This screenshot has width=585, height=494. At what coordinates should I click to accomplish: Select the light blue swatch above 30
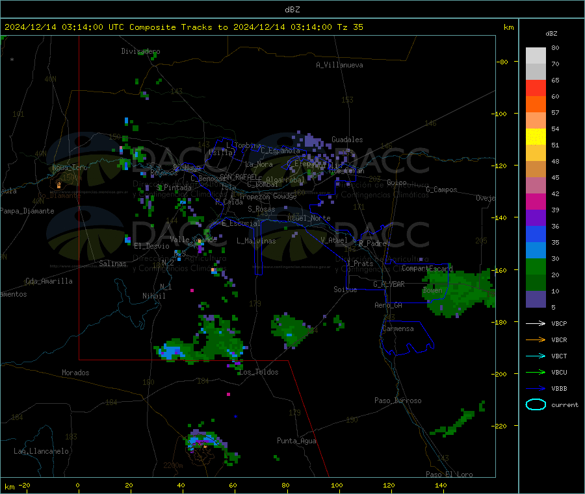click(536, 251)
